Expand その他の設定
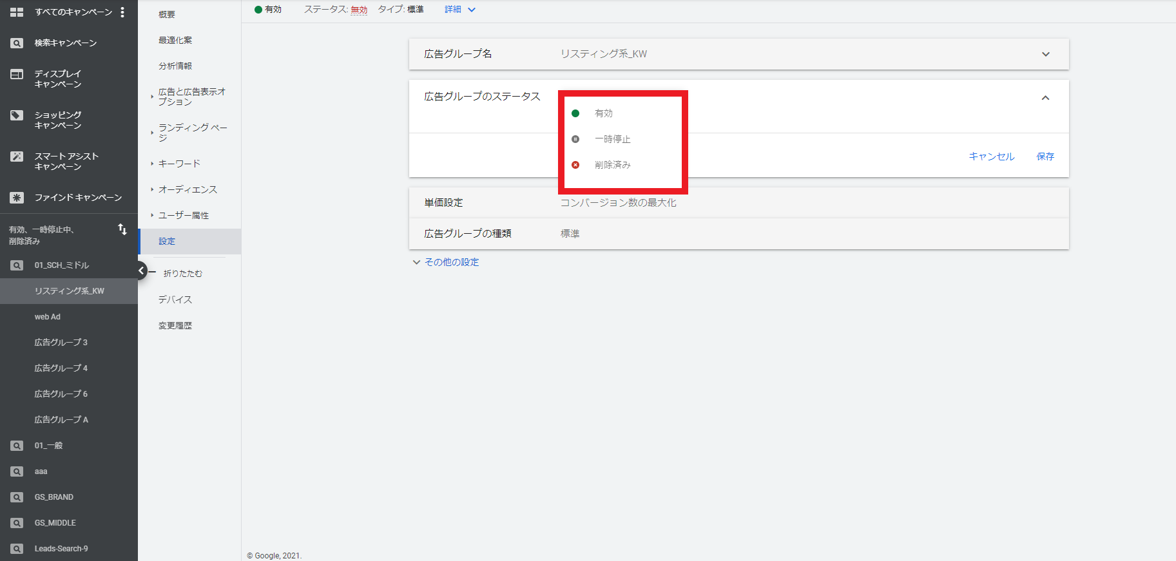1176x561 pixels. [446, 262]
